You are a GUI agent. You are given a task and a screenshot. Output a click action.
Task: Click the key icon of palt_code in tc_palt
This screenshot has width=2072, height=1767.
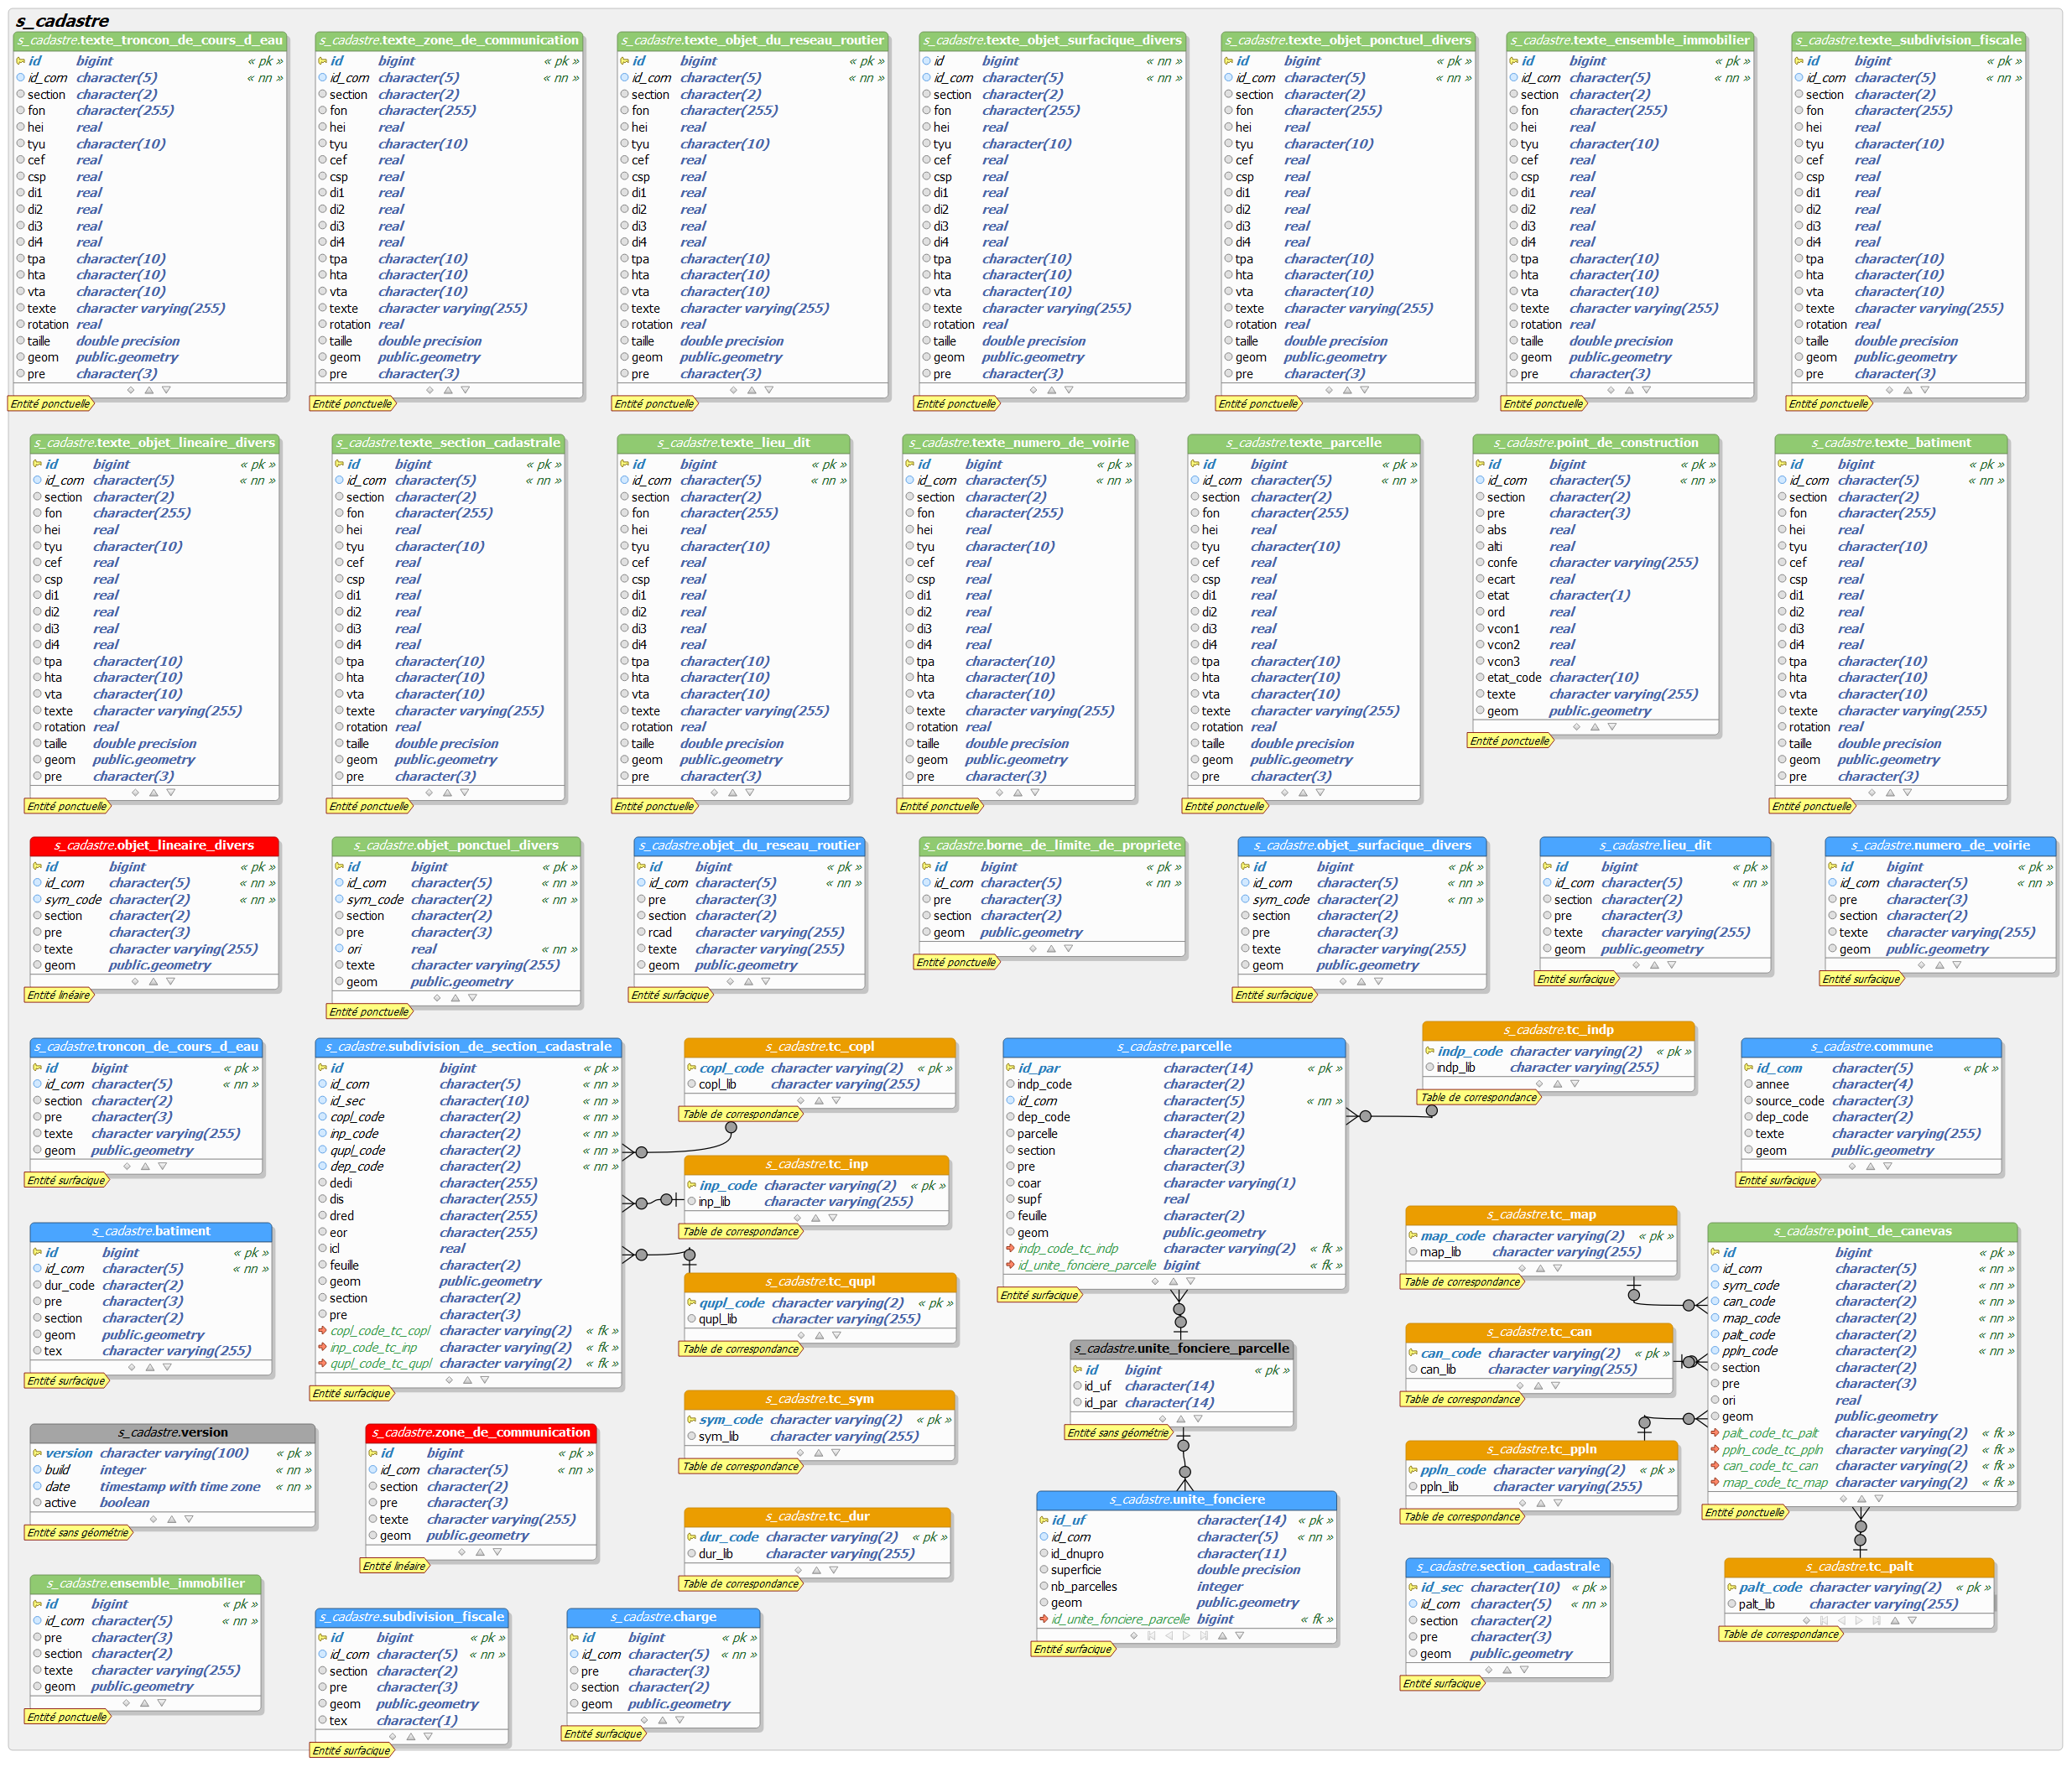coord(1731,1587)
